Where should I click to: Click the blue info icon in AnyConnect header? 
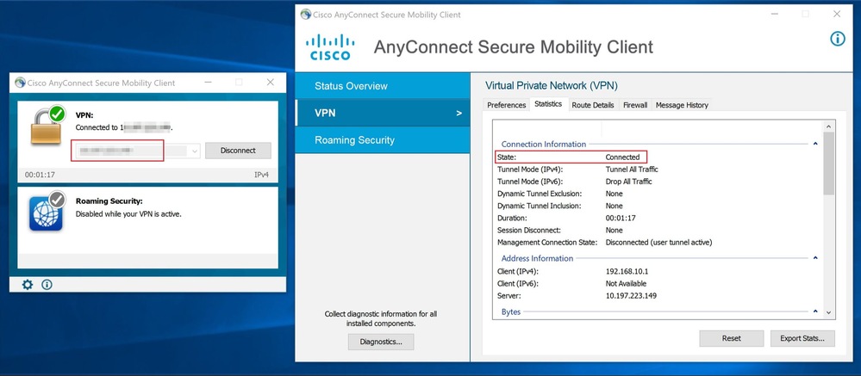tap(837, 40)
